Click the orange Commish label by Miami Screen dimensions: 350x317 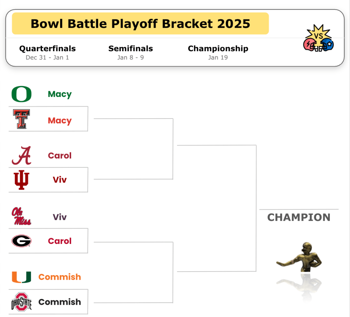tap(59, 277)
